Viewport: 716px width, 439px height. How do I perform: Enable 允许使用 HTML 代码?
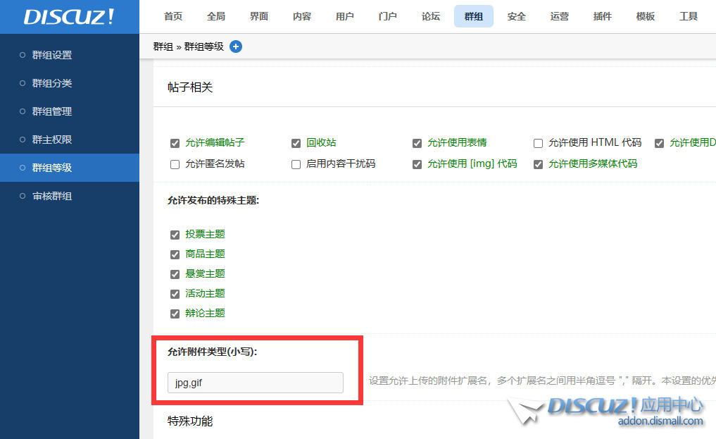tap(538, 143)
